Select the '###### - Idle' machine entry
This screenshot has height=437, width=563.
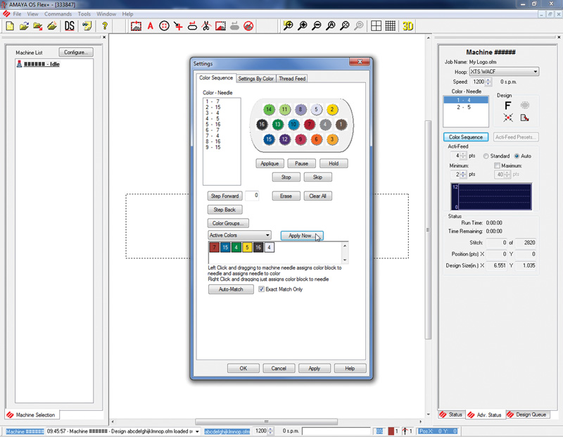(42, 64)
